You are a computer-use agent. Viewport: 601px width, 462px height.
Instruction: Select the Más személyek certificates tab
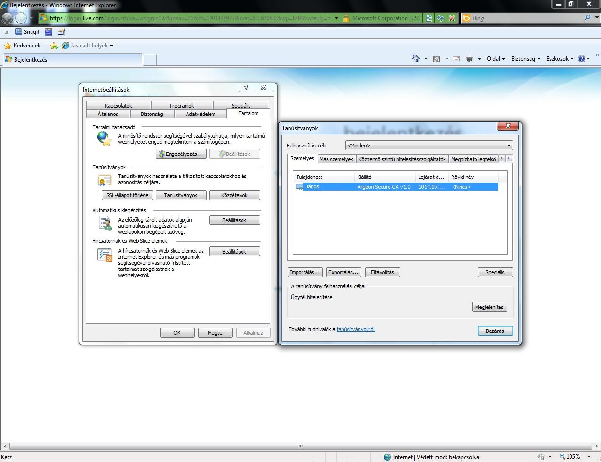(x=336, y=159)
